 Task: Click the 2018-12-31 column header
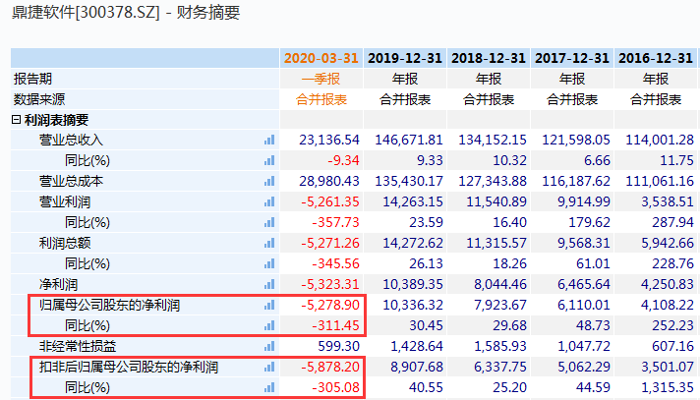point(489,58)
